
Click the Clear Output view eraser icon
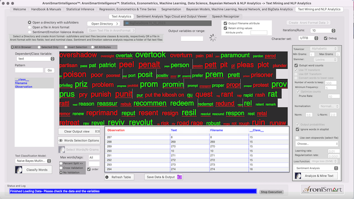[x=97, y=132]
